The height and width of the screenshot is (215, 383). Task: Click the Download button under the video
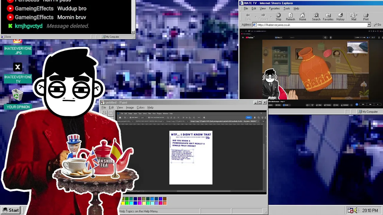[345, 105]
